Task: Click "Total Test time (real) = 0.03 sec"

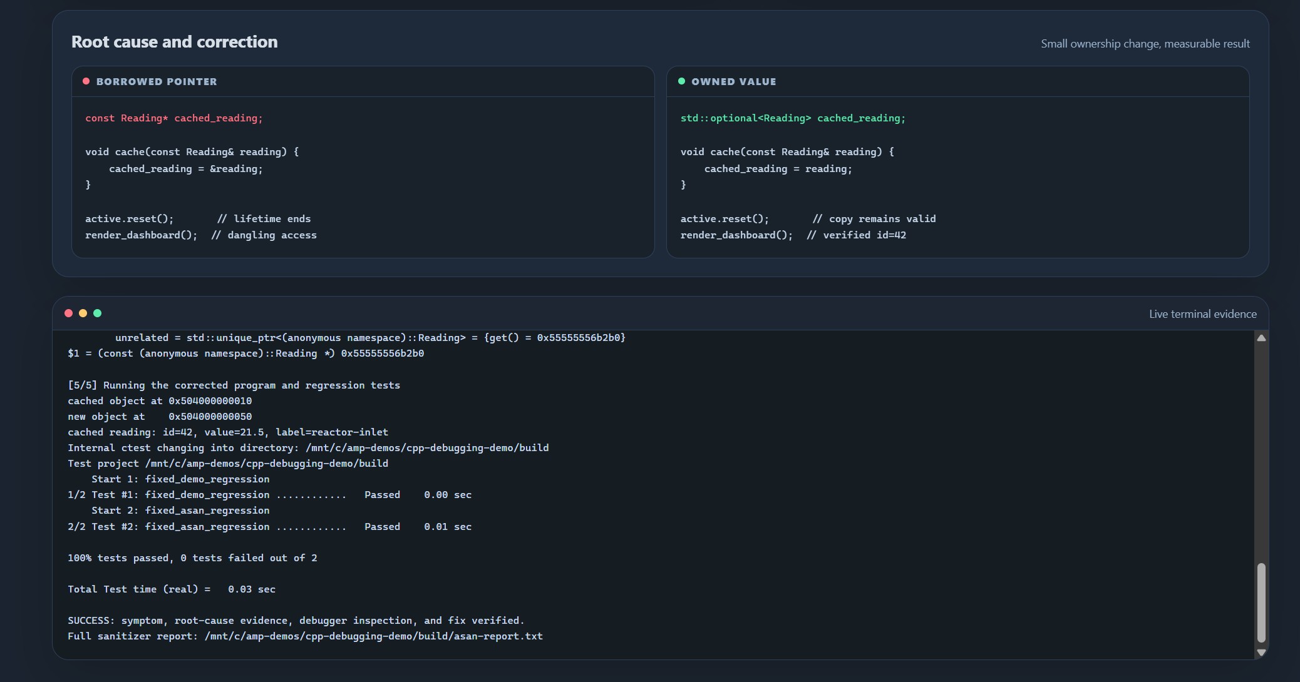Action: coord(172,589)
